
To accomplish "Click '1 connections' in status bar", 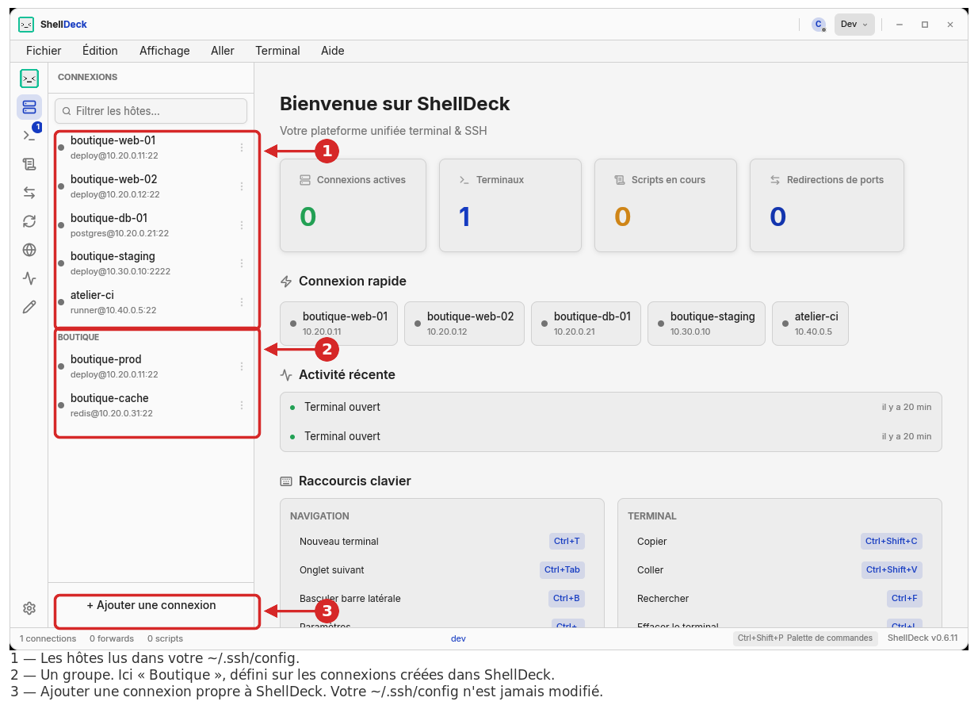I will (48, 638).
